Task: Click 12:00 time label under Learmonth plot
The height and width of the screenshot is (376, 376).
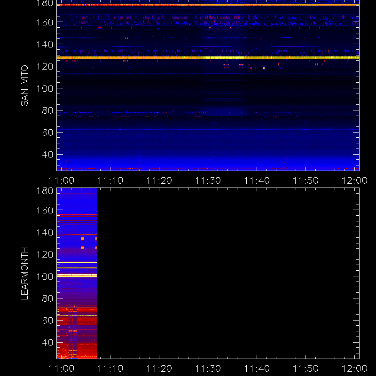Action: [355, 368]
